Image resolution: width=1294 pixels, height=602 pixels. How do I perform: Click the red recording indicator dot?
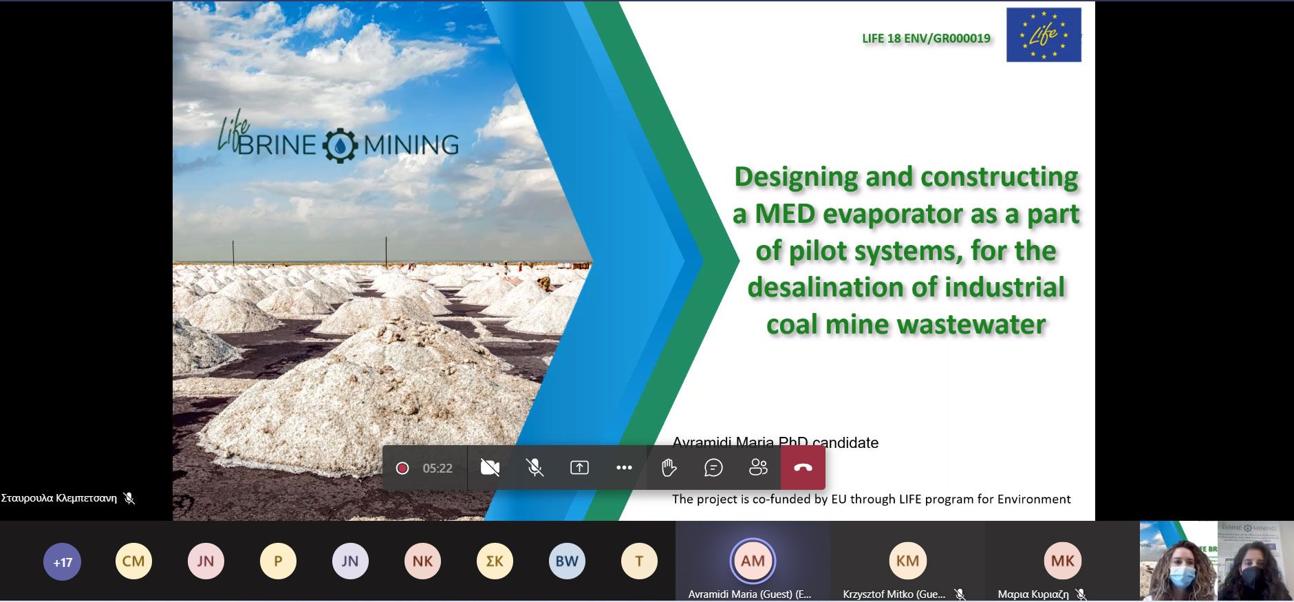pyautogui.click(x=402, y=469)
